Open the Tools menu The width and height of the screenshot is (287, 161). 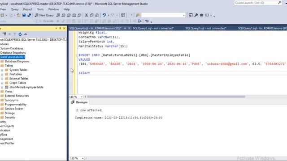(40, 9)
